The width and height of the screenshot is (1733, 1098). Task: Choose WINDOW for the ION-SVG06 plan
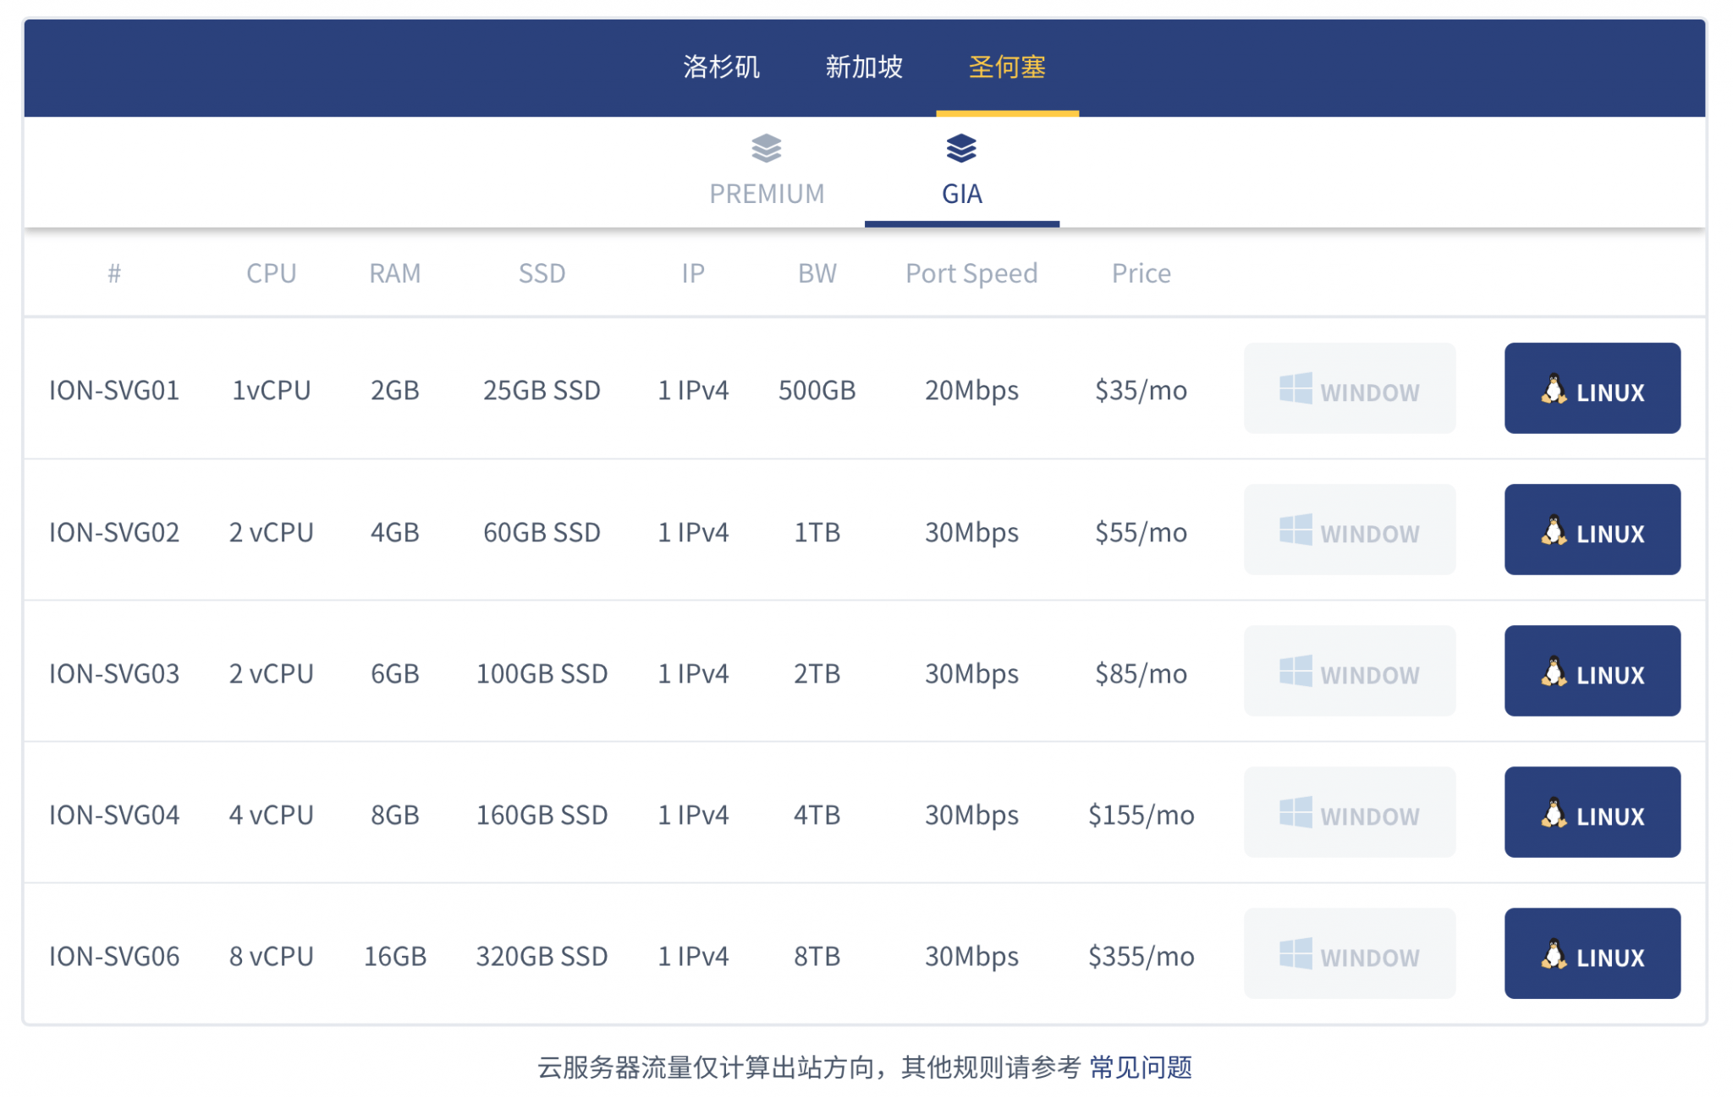click(1349, 954)
